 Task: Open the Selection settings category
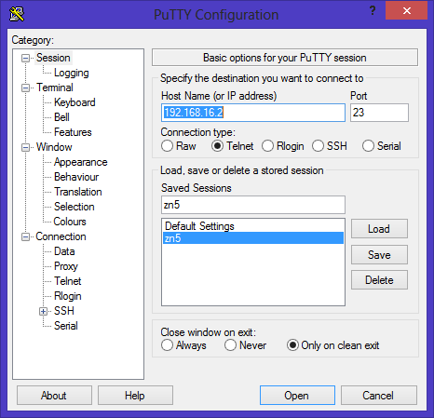(74, 207)
